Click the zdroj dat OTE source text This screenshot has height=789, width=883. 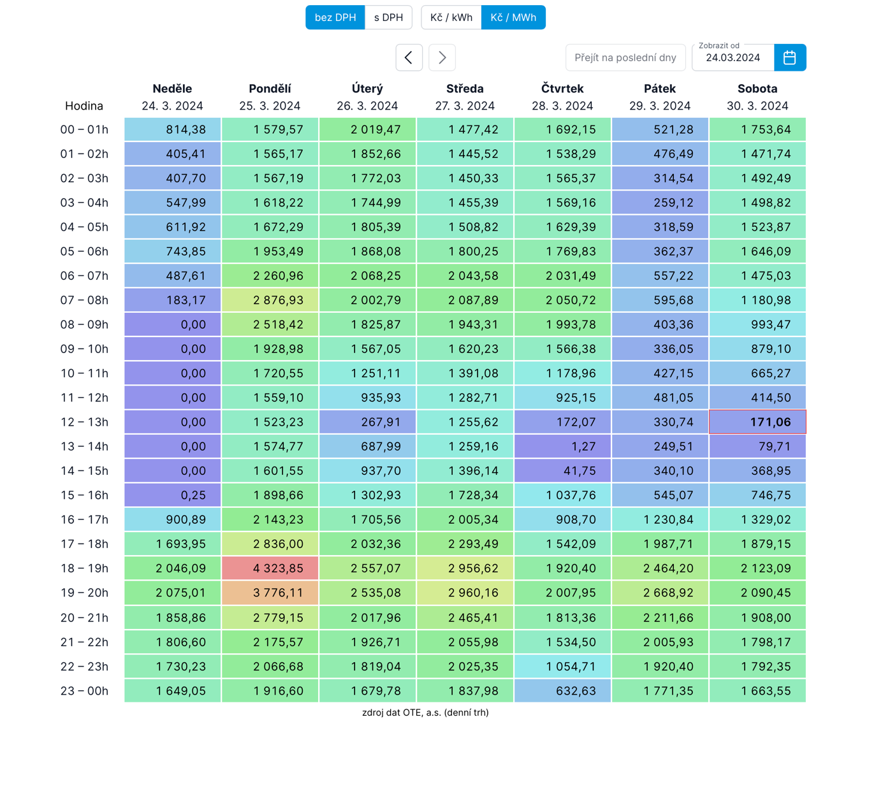pos(425,713)
